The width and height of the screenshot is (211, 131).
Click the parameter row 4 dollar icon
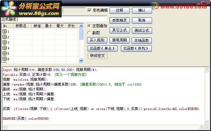click(x=5, y=48)
